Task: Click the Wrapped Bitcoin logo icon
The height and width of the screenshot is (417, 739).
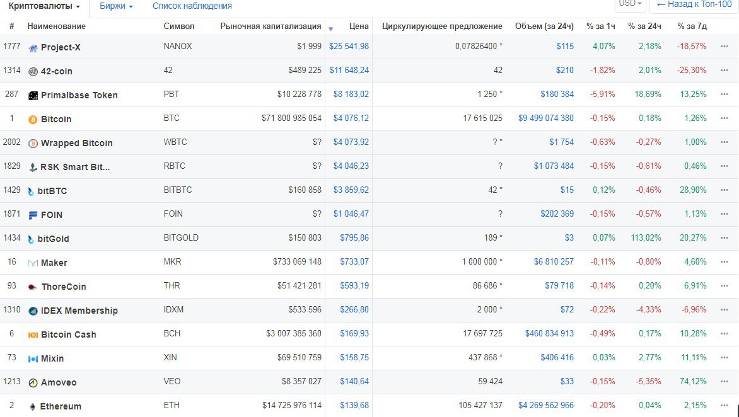Action: (33, 144)
